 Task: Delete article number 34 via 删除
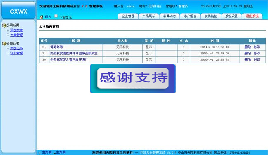[248, 47]
